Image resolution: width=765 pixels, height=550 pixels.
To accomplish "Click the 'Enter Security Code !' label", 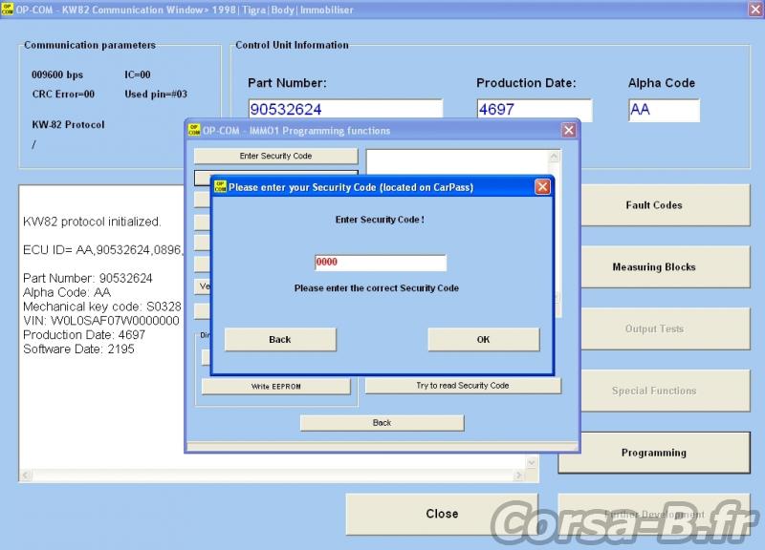I will [x=380, y=220].
